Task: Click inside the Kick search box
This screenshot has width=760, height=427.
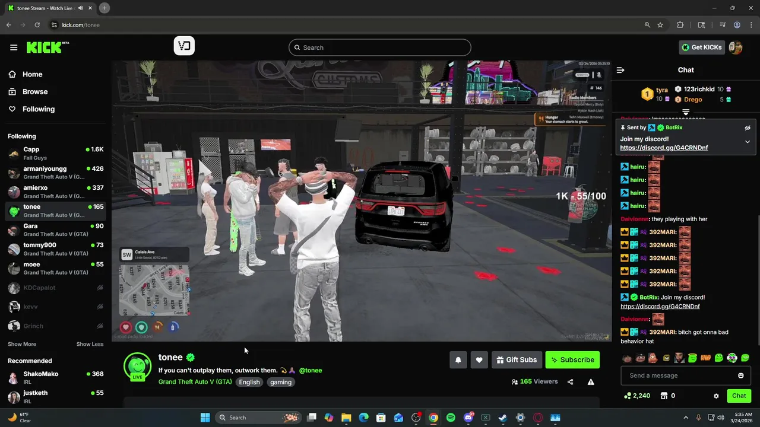Action: click(380, 47)
